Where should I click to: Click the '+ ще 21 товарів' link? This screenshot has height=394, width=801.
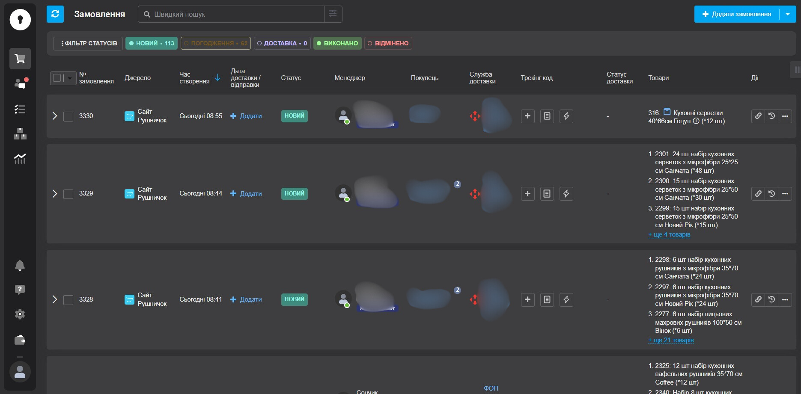tap(671, 340)
